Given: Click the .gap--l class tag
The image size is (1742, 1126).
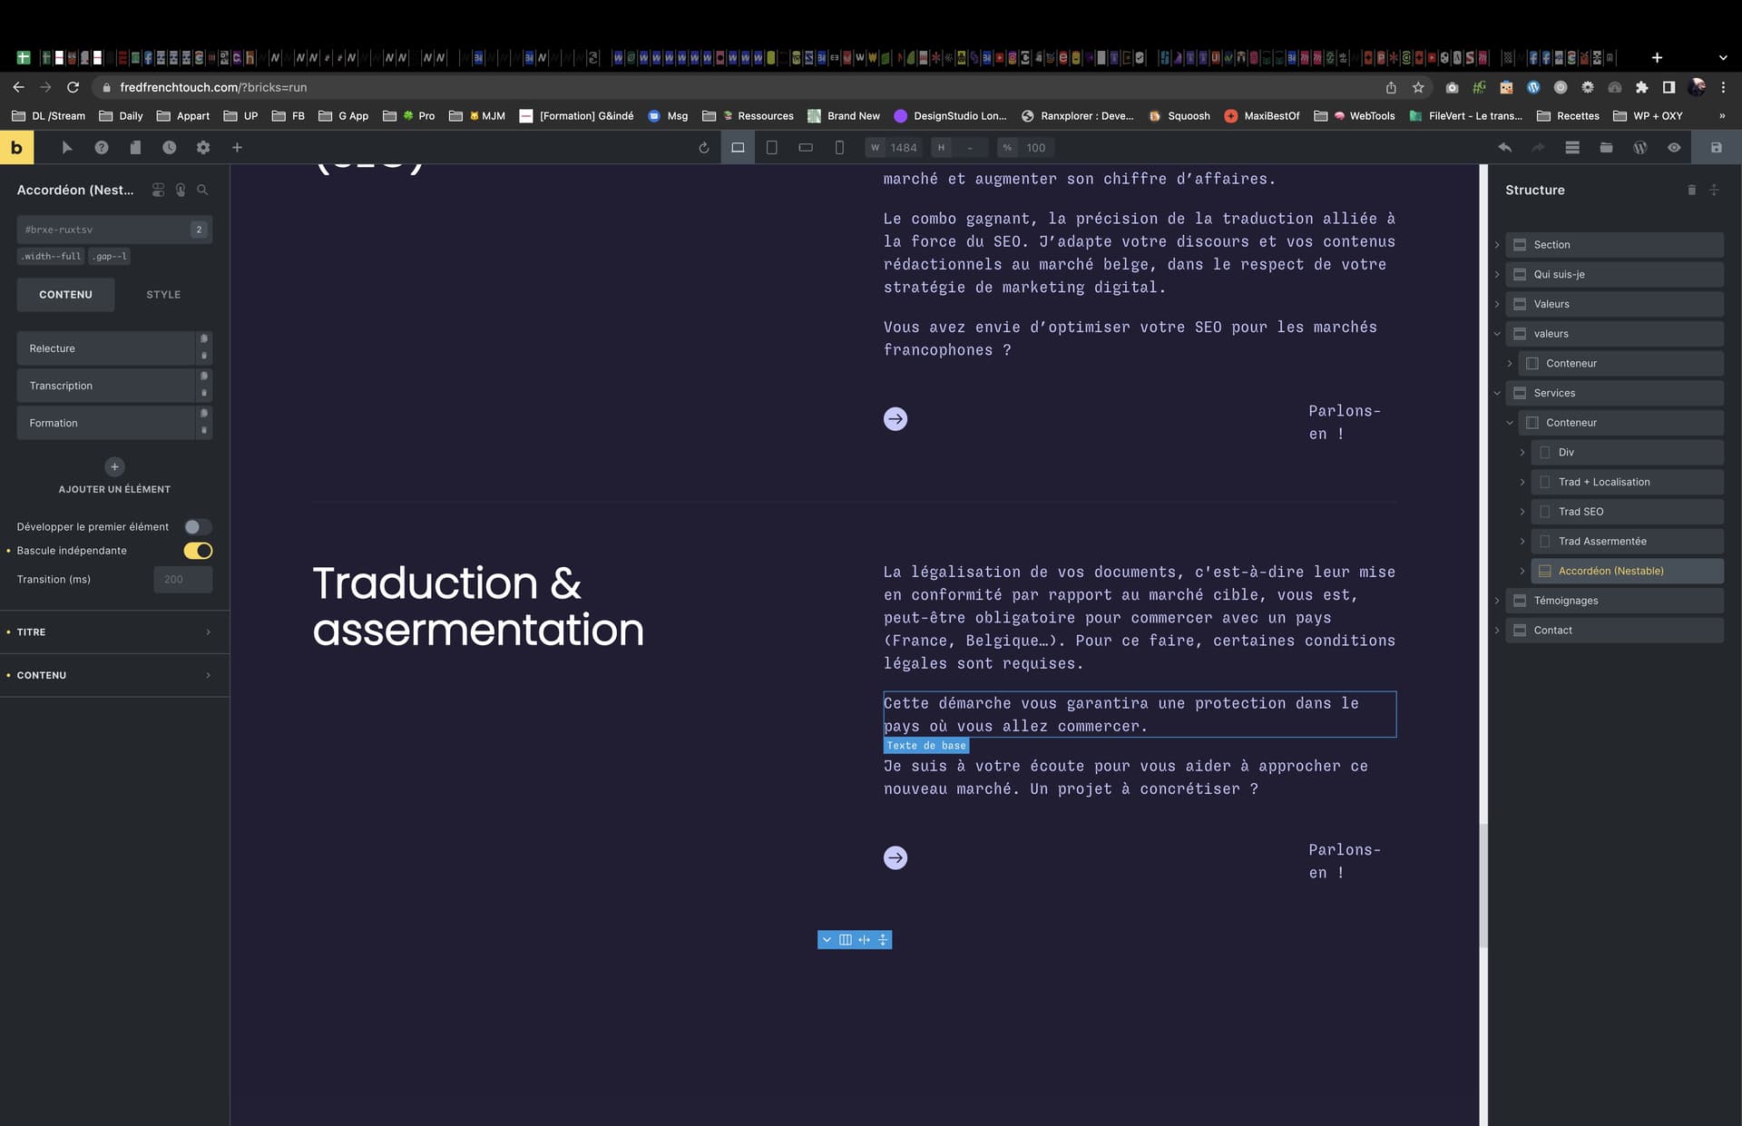Looking at the screenshot, I should (110, 257).
